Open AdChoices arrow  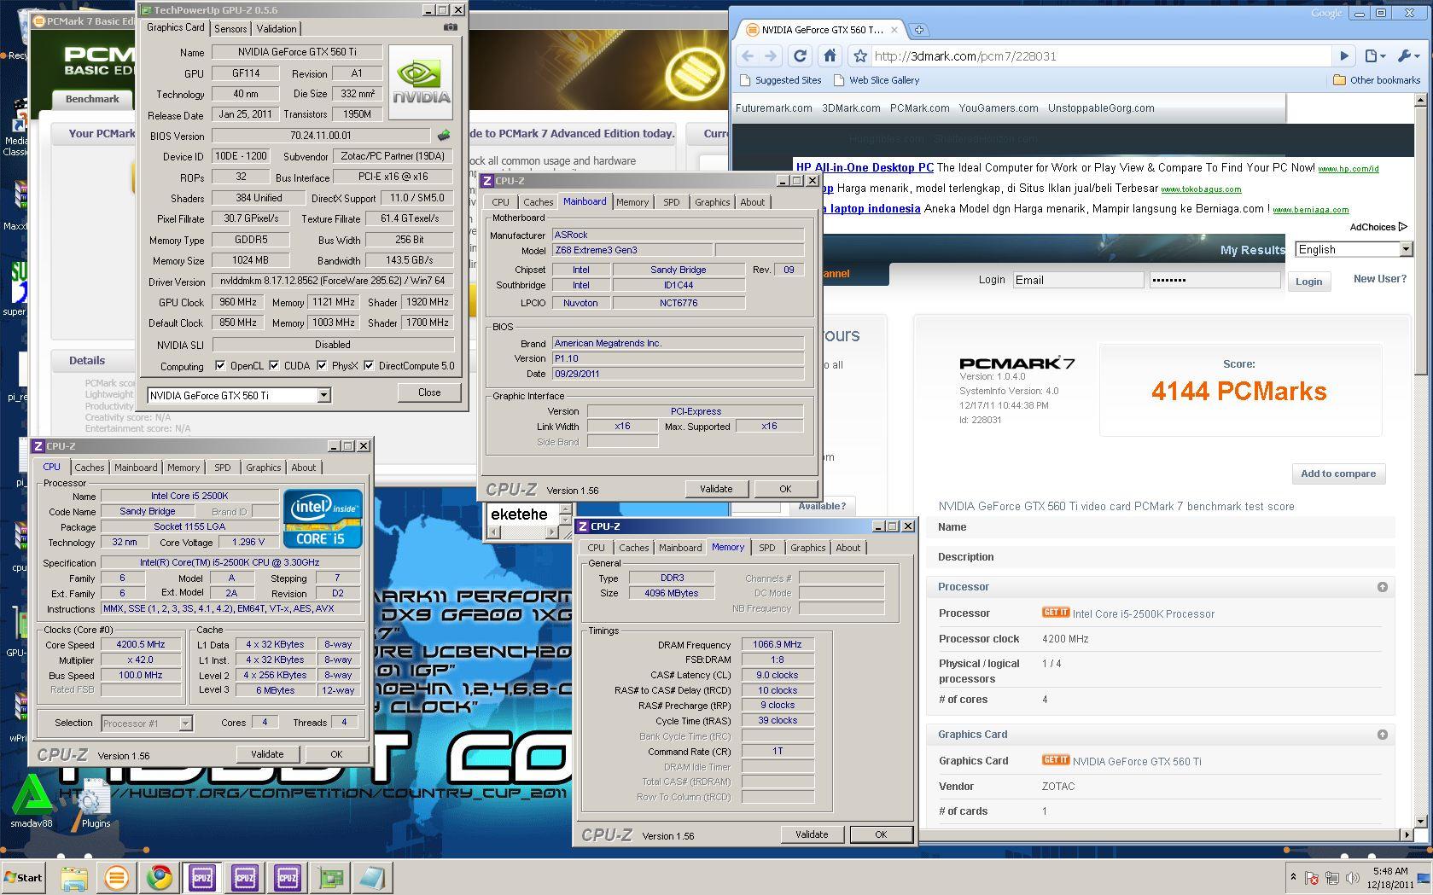1401,227
